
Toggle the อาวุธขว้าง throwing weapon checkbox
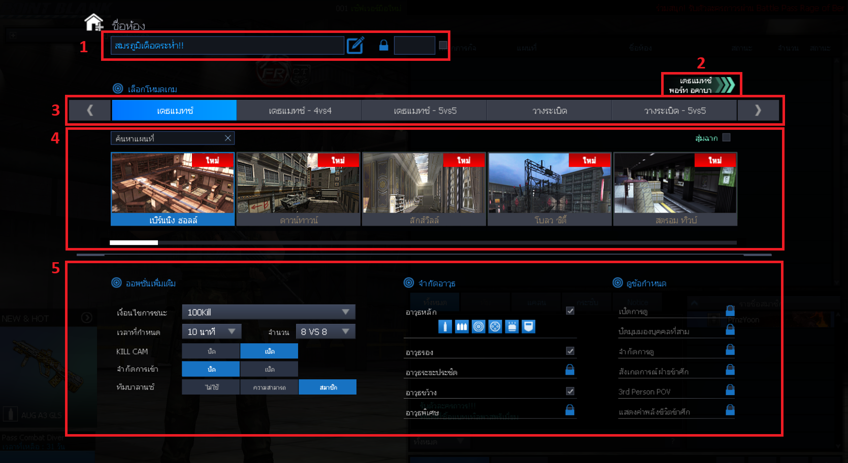570,391
